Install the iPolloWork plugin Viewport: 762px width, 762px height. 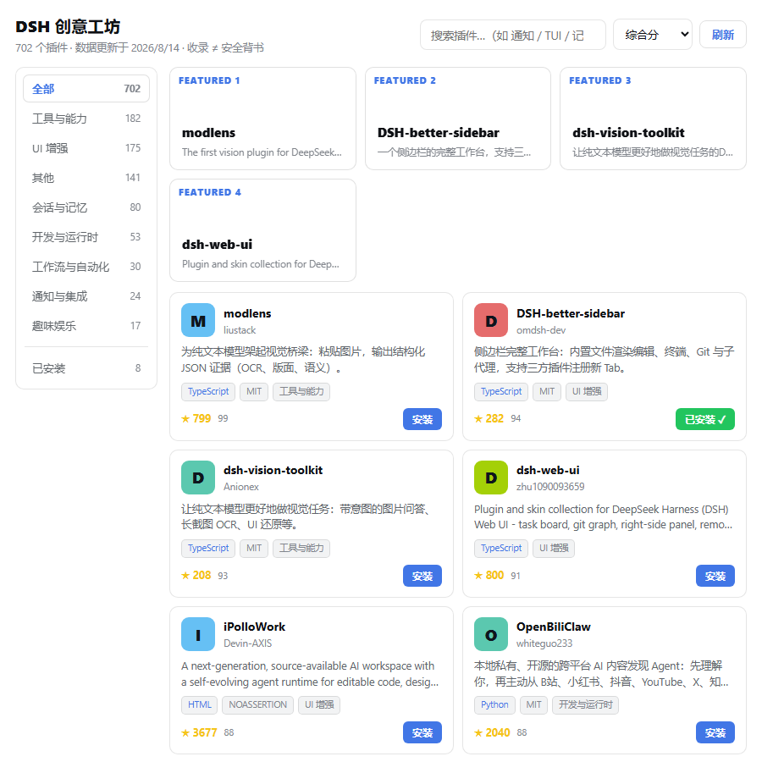[422, 732]
